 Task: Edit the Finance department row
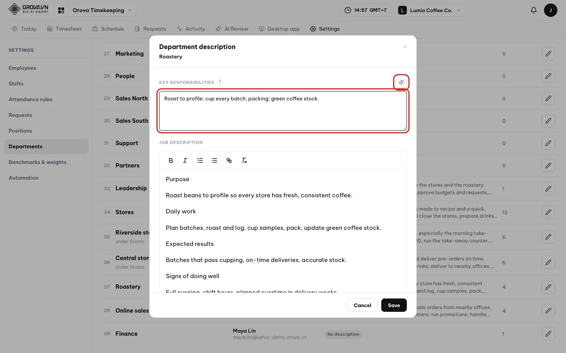point(548,334)
